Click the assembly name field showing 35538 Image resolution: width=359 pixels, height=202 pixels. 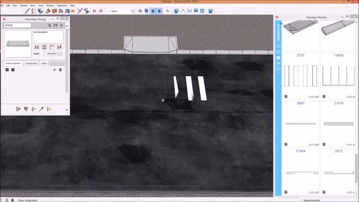17,25
